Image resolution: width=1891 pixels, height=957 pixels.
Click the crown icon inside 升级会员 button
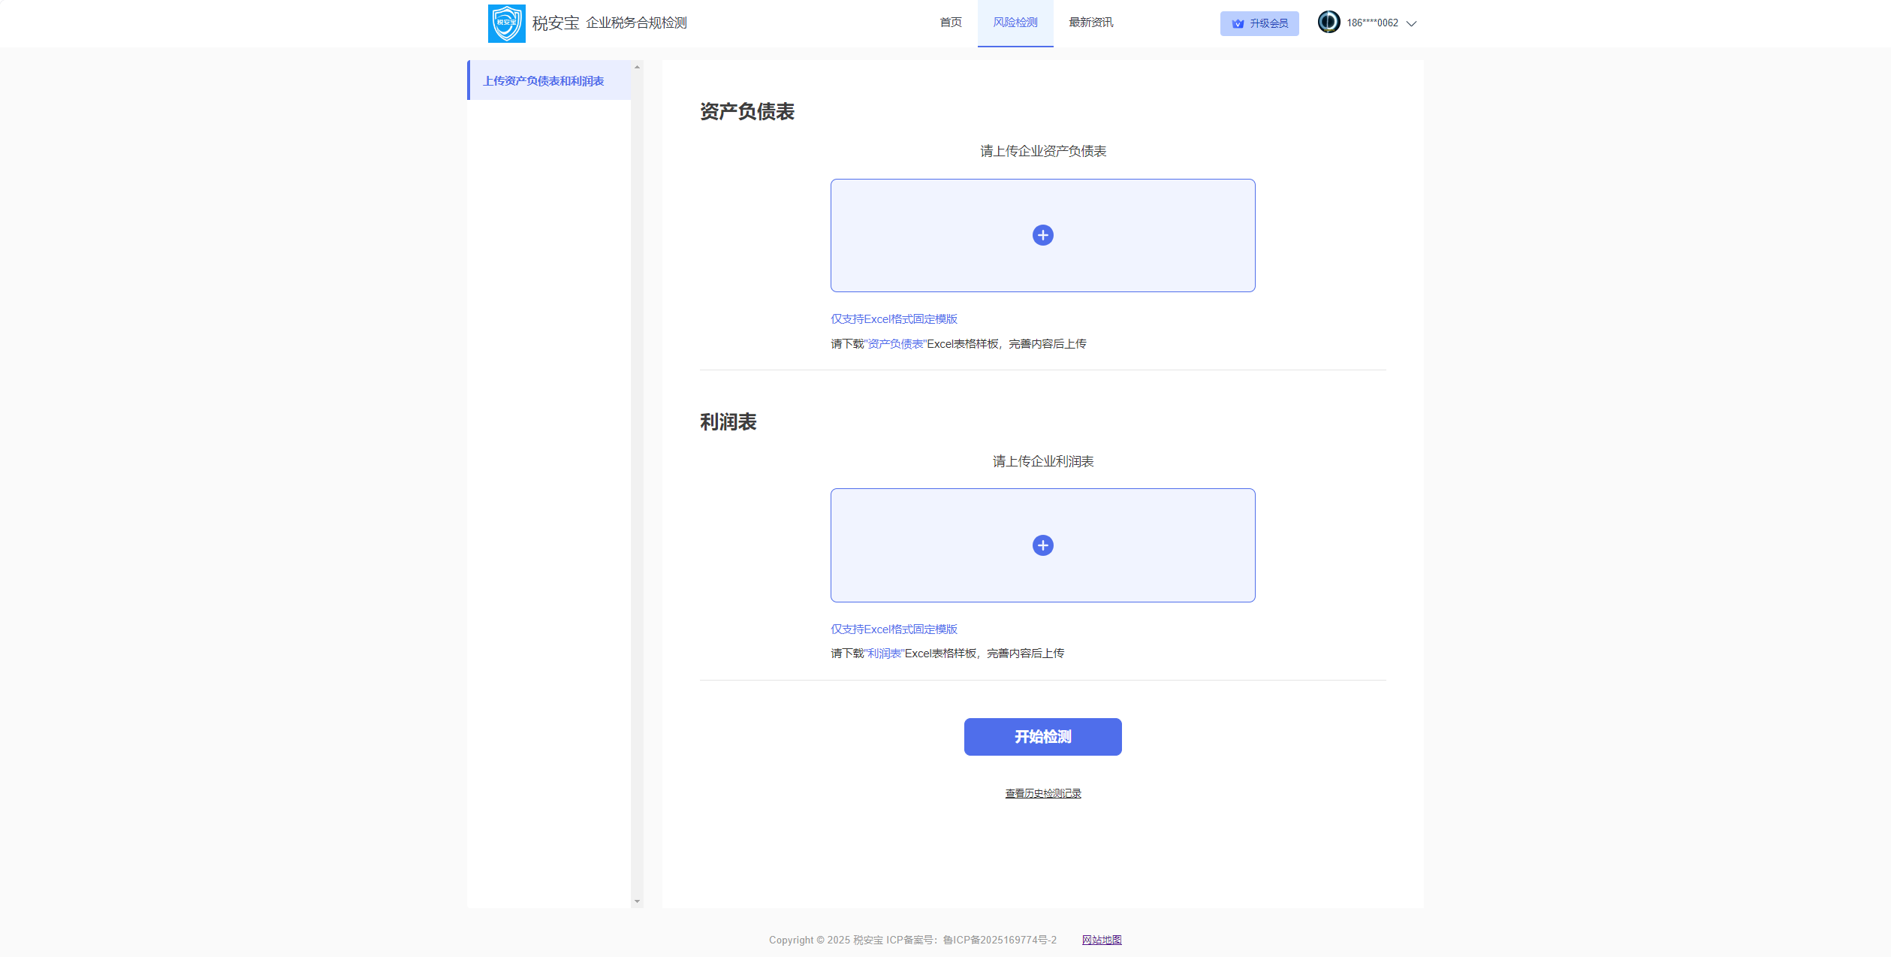pyautogui.click(x=1238, y=23)
